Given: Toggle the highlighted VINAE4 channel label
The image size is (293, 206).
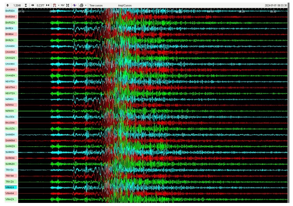Looking at the screenshot, I should pyautogui.click(x=10, y=187).
